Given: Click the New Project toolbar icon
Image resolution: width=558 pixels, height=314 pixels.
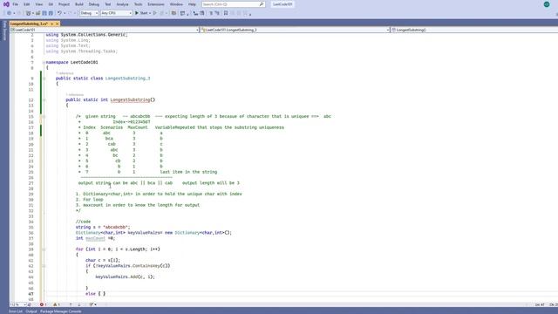Looking at the screenshot, I should pos(28,13).
